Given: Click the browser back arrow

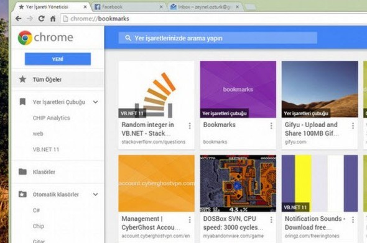Looking at the screenshot, I should click(19, 19).
